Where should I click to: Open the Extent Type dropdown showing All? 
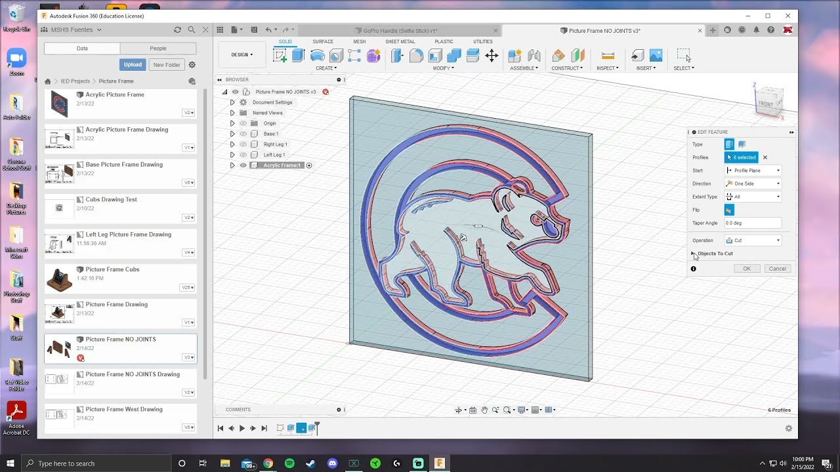[753, 197]
